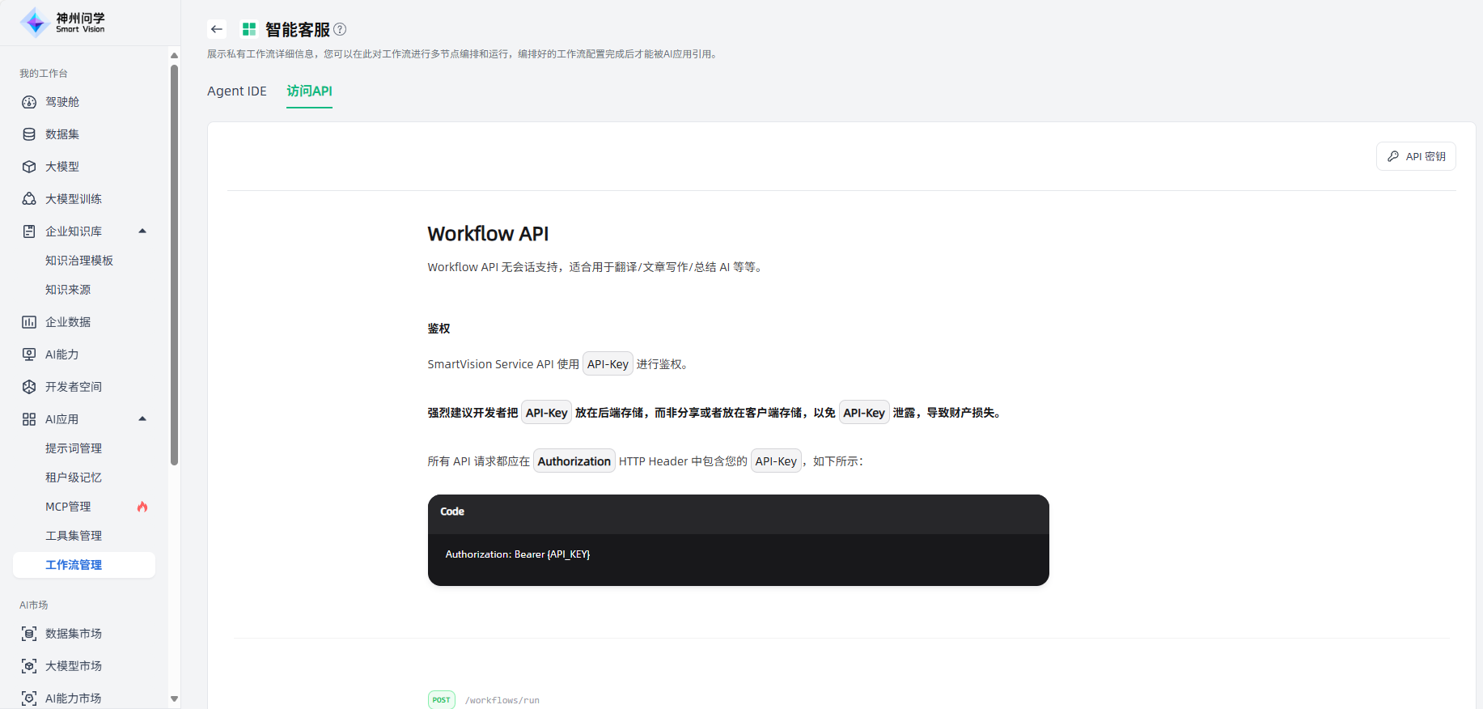Screen dimensions: 1483x709
Task: Click the 数据集 database icon
Action: 29,134
